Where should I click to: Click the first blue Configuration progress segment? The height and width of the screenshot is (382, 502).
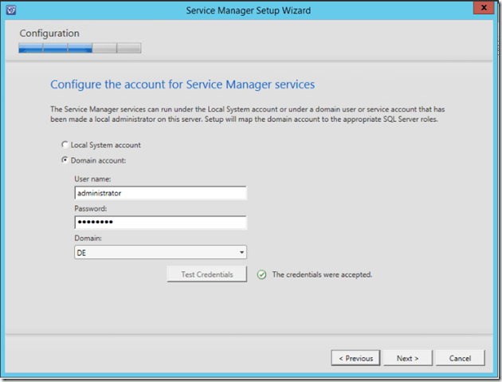click(30, 48)
